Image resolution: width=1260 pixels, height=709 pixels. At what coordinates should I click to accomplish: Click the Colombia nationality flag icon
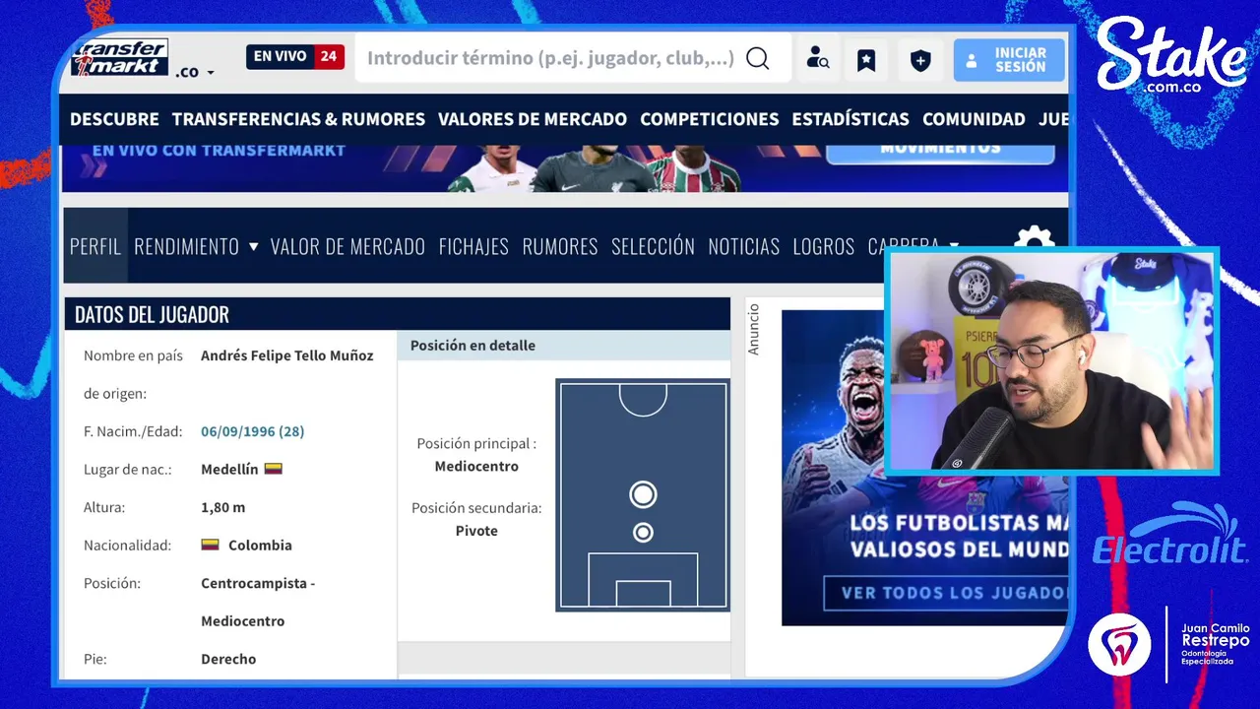click(210, 544)
